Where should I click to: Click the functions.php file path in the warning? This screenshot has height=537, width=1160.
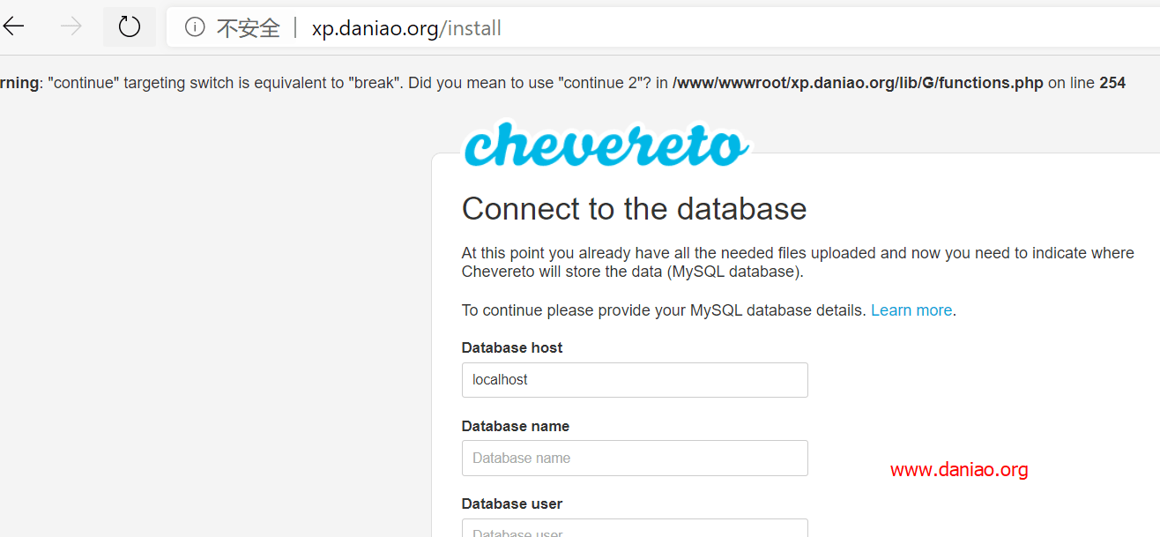pos(858,83)
